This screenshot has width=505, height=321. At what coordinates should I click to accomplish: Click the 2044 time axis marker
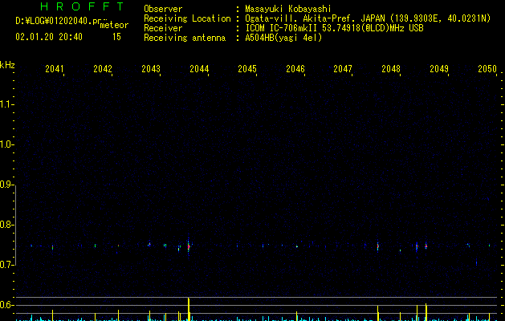[199, 69]
